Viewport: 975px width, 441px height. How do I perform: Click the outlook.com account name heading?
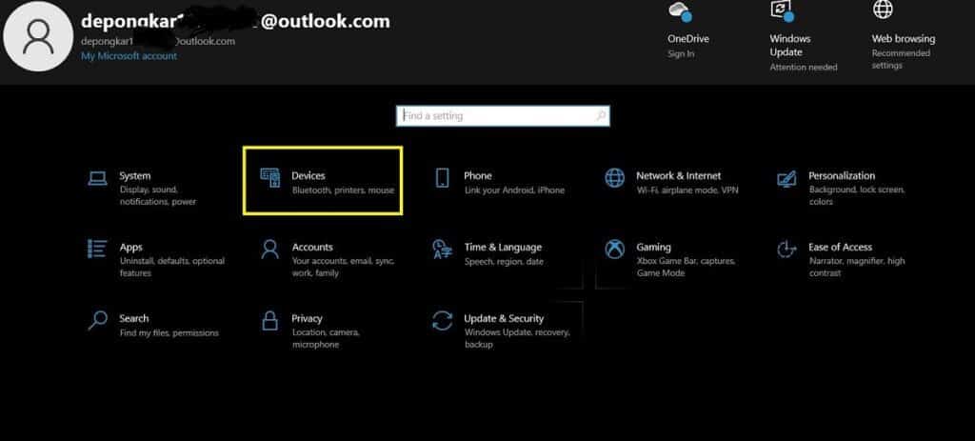(235, 21)
